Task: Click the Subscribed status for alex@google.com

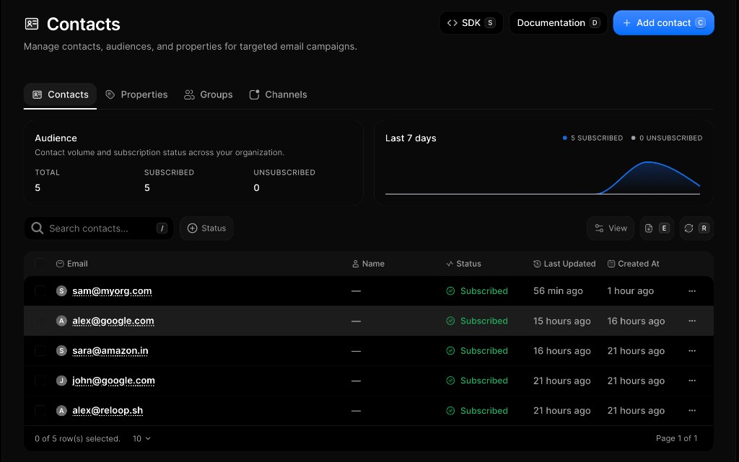Action: (477, 321)
